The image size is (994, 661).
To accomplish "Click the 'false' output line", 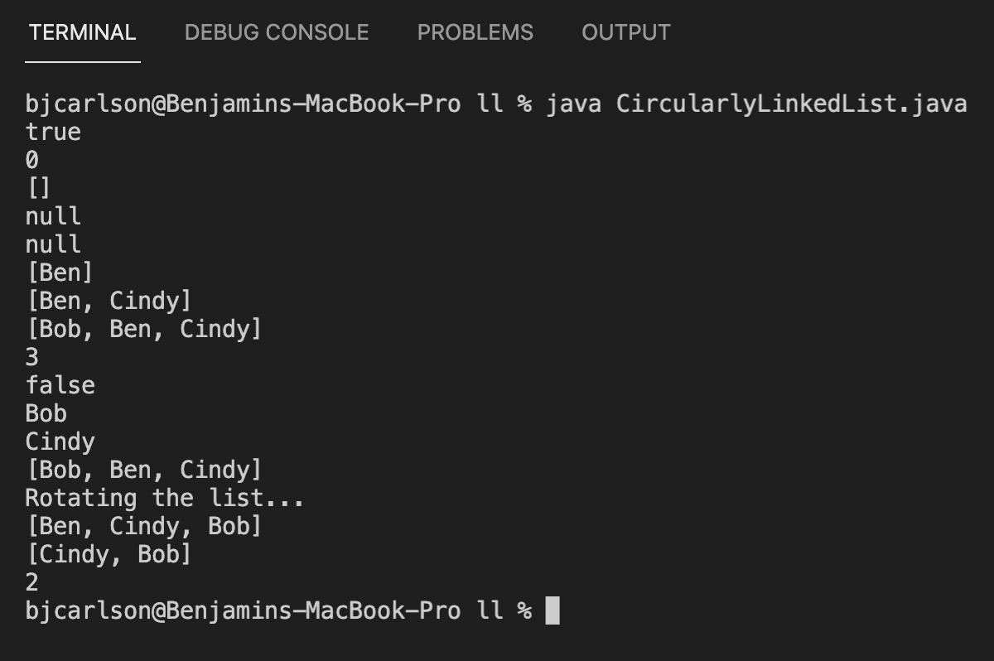I will coord(60,385).
